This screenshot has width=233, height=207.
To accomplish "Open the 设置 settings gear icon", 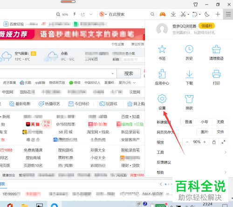I will tap(162, 99).
